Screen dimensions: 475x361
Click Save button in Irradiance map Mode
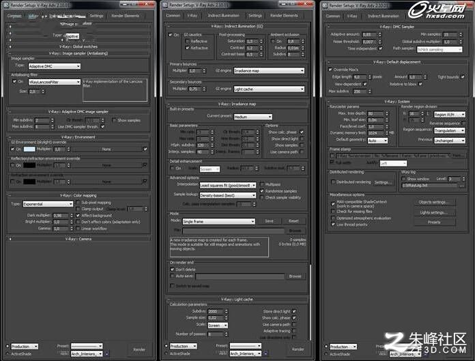269,221
